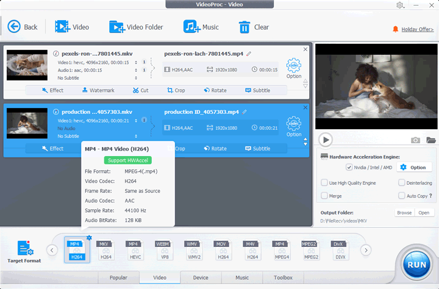Open codec Option for the pexels-ron video

coord(294,68)
